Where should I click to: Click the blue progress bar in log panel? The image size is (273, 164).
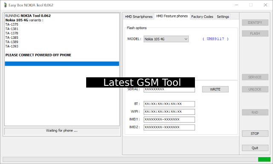62,64
